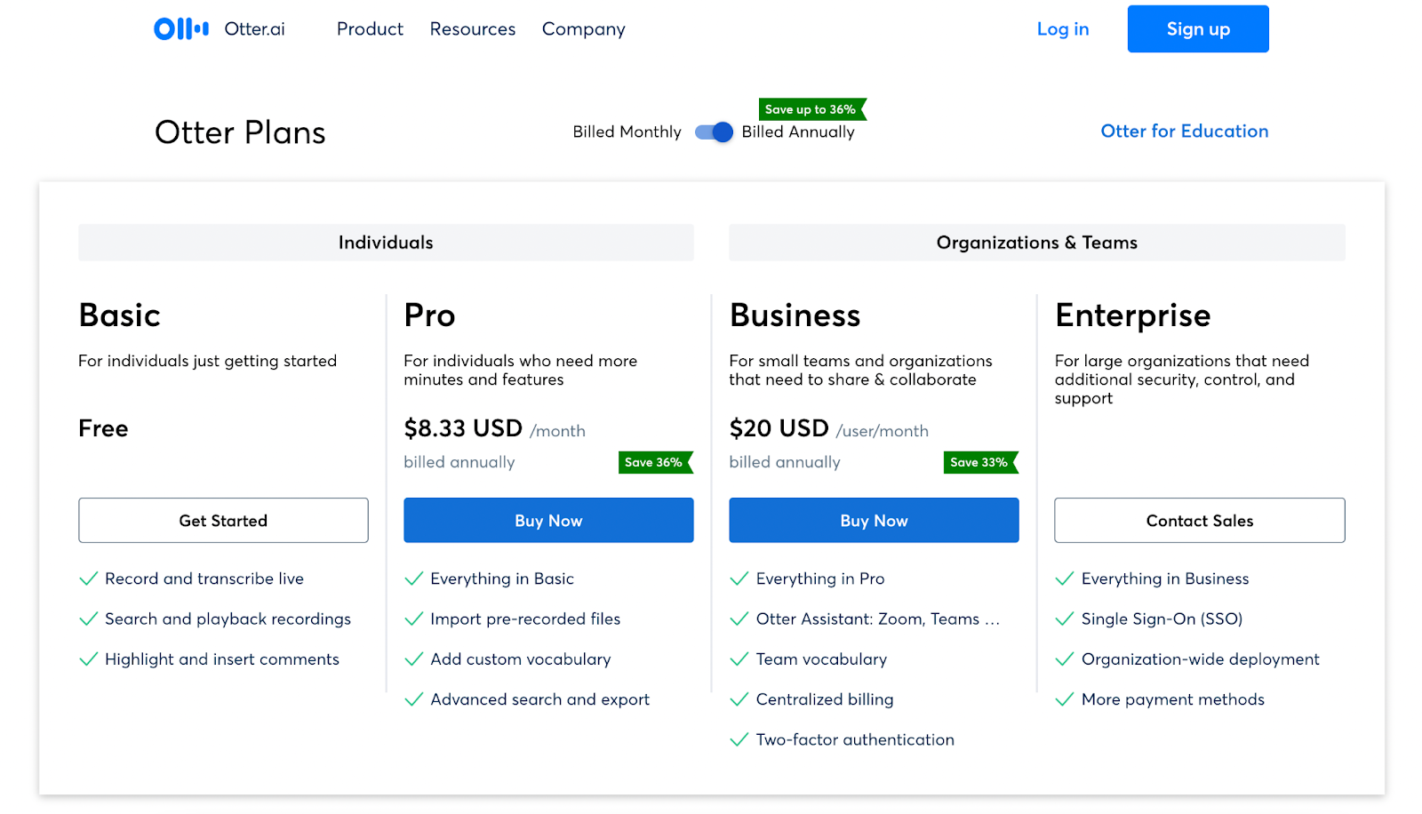Open the Resources menu

[472, 29]
